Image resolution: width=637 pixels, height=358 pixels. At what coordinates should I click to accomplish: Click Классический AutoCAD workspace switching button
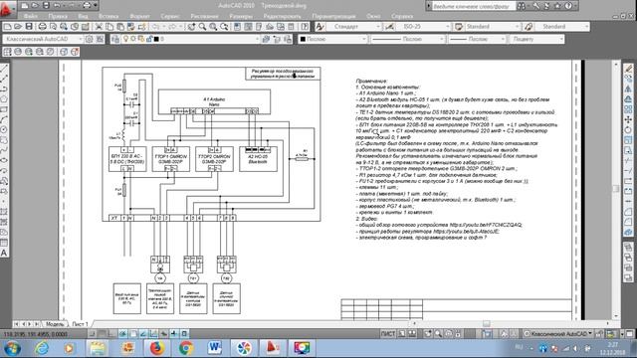(558, 334)
